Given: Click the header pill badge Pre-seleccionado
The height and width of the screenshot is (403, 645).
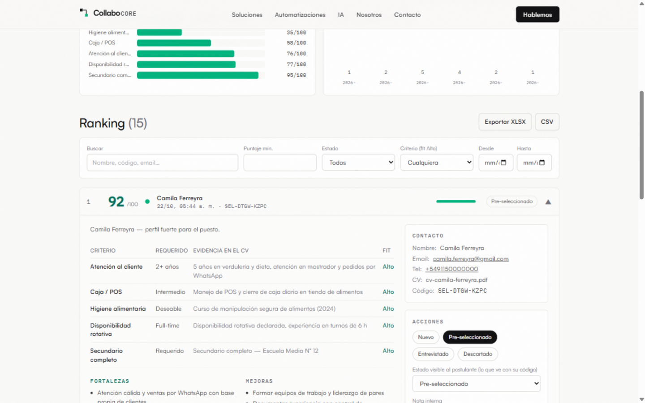Looking at the screenshot, I should [x=512, y=201].
